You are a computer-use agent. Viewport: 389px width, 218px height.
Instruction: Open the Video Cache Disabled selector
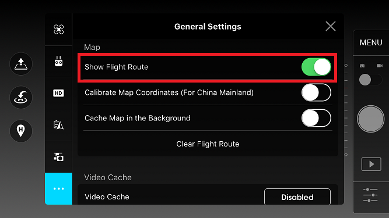297,197
